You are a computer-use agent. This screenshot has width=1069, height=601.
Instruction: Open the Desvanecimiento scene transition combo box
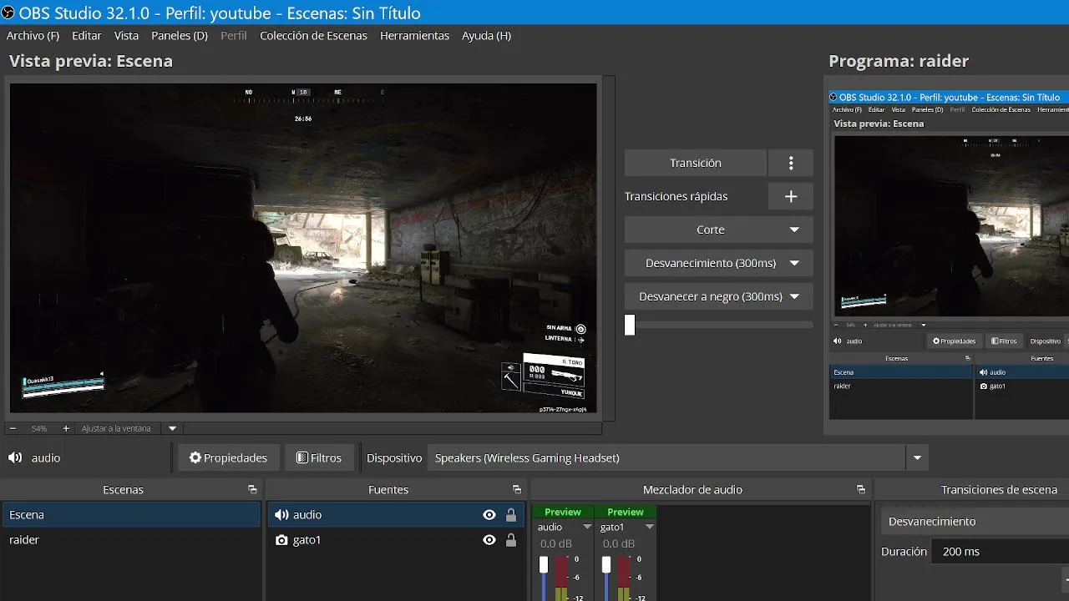[975, 522]
